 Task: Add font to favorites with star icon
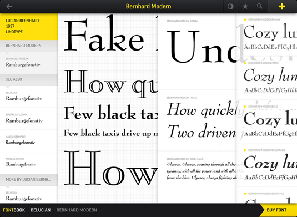coord(245,7)
